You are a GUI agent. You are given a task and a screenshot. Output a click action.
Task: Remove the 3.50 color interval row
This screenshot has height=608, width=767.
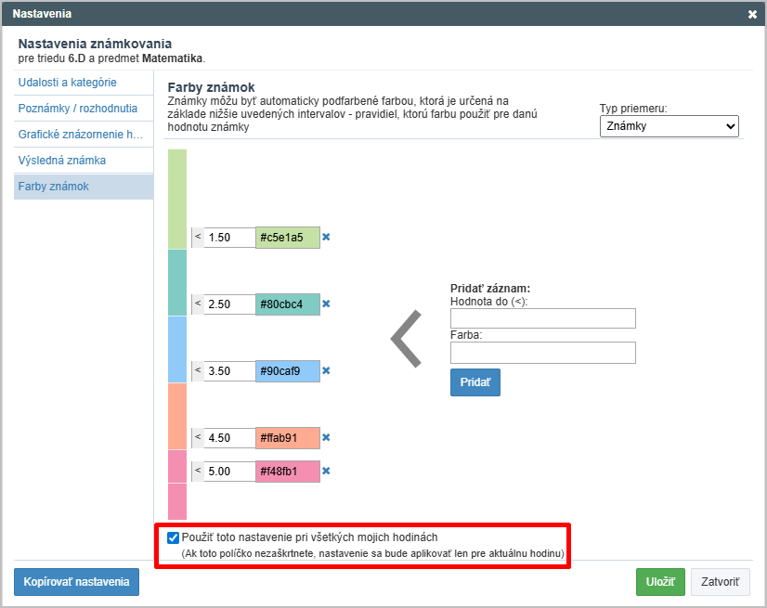click(x=326, y=371)
